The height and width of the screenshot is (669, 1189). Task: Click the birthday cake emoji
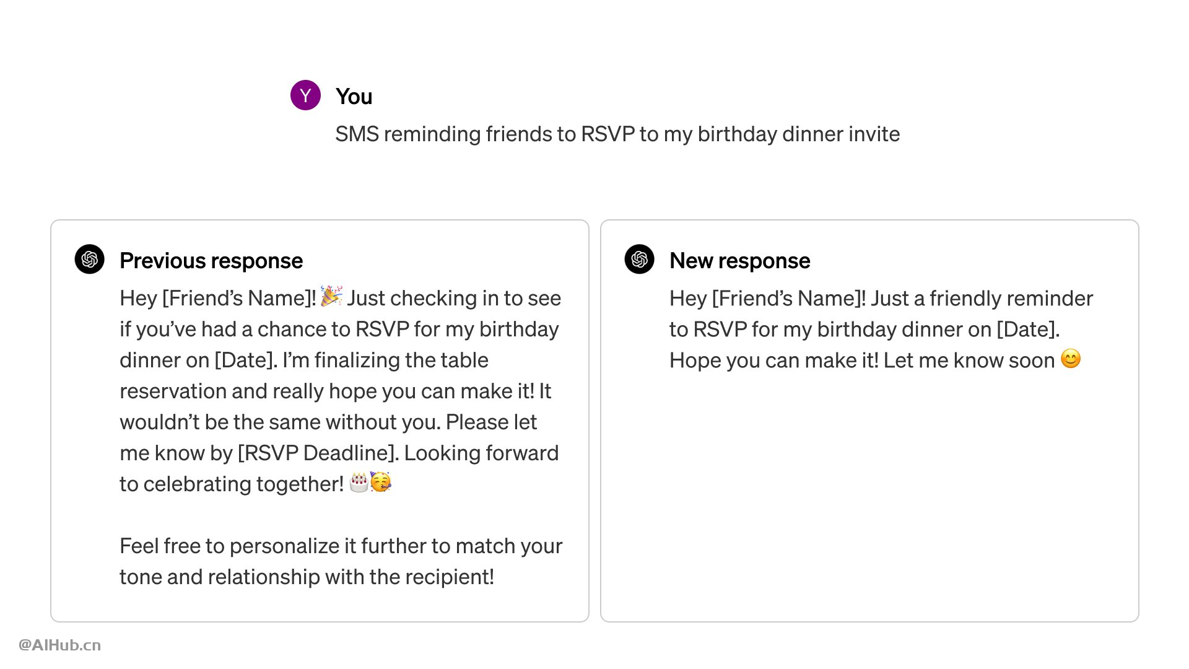pyautogui.click(x=359, y=482)
